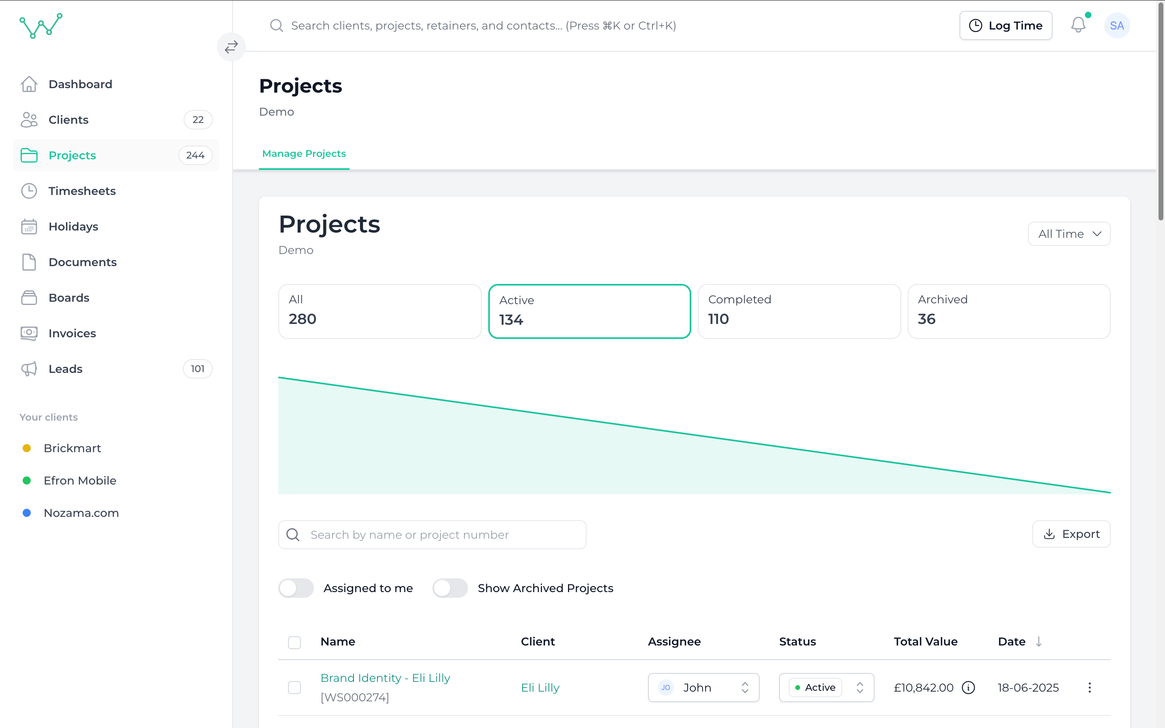Click the sidebar collapse swap-arrows icon
The image size is (1165, 728).
231,47
